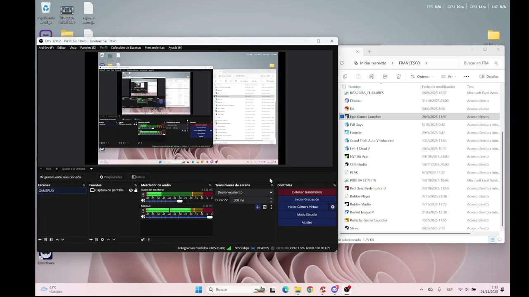Open Desvanecimiento transition dropdown
The image size is (529, 297).
pos(245,192)
